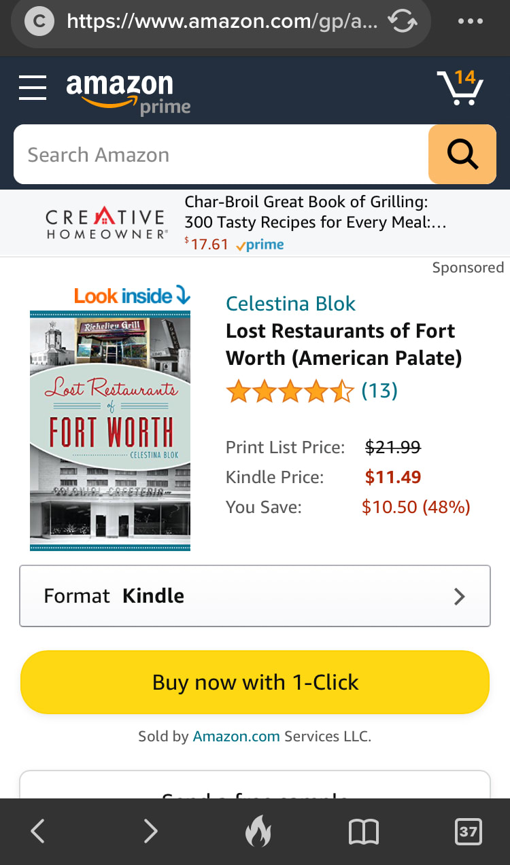510x865 pixels.
Task: Click the Amazon Prime logo
Action: point(127,92)
